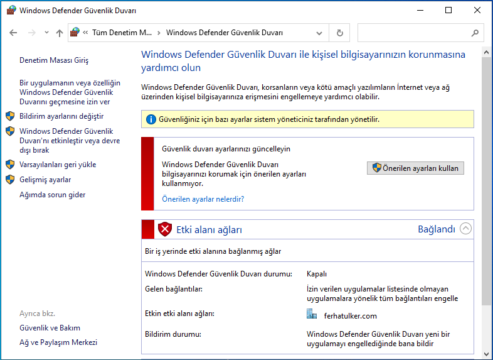This screenshot has width=493, height=360.
Task: Open Bir uygulamanın veya özelliğin izin ver link
Action: coord(70,92)
